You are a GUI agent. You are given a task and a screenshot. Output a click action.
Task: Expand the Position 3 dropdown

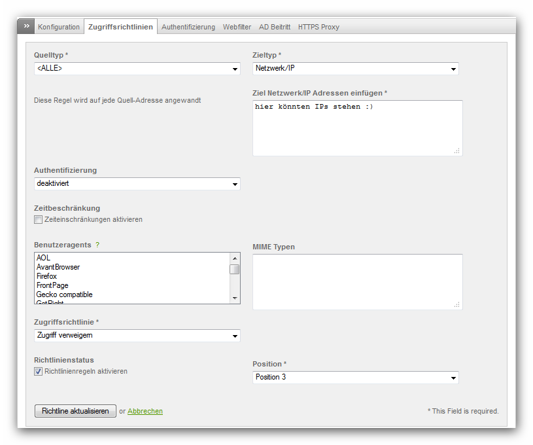coord(355,378)
